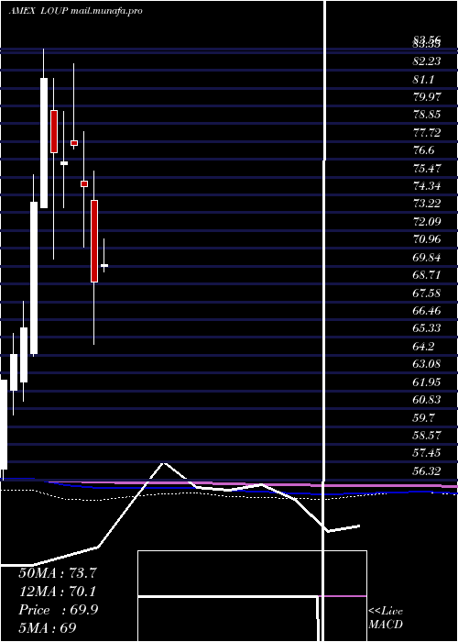This screenshot has width=458, height=642.
Task: Click the 76.6 price axis label
Action: tap(423, 150)
